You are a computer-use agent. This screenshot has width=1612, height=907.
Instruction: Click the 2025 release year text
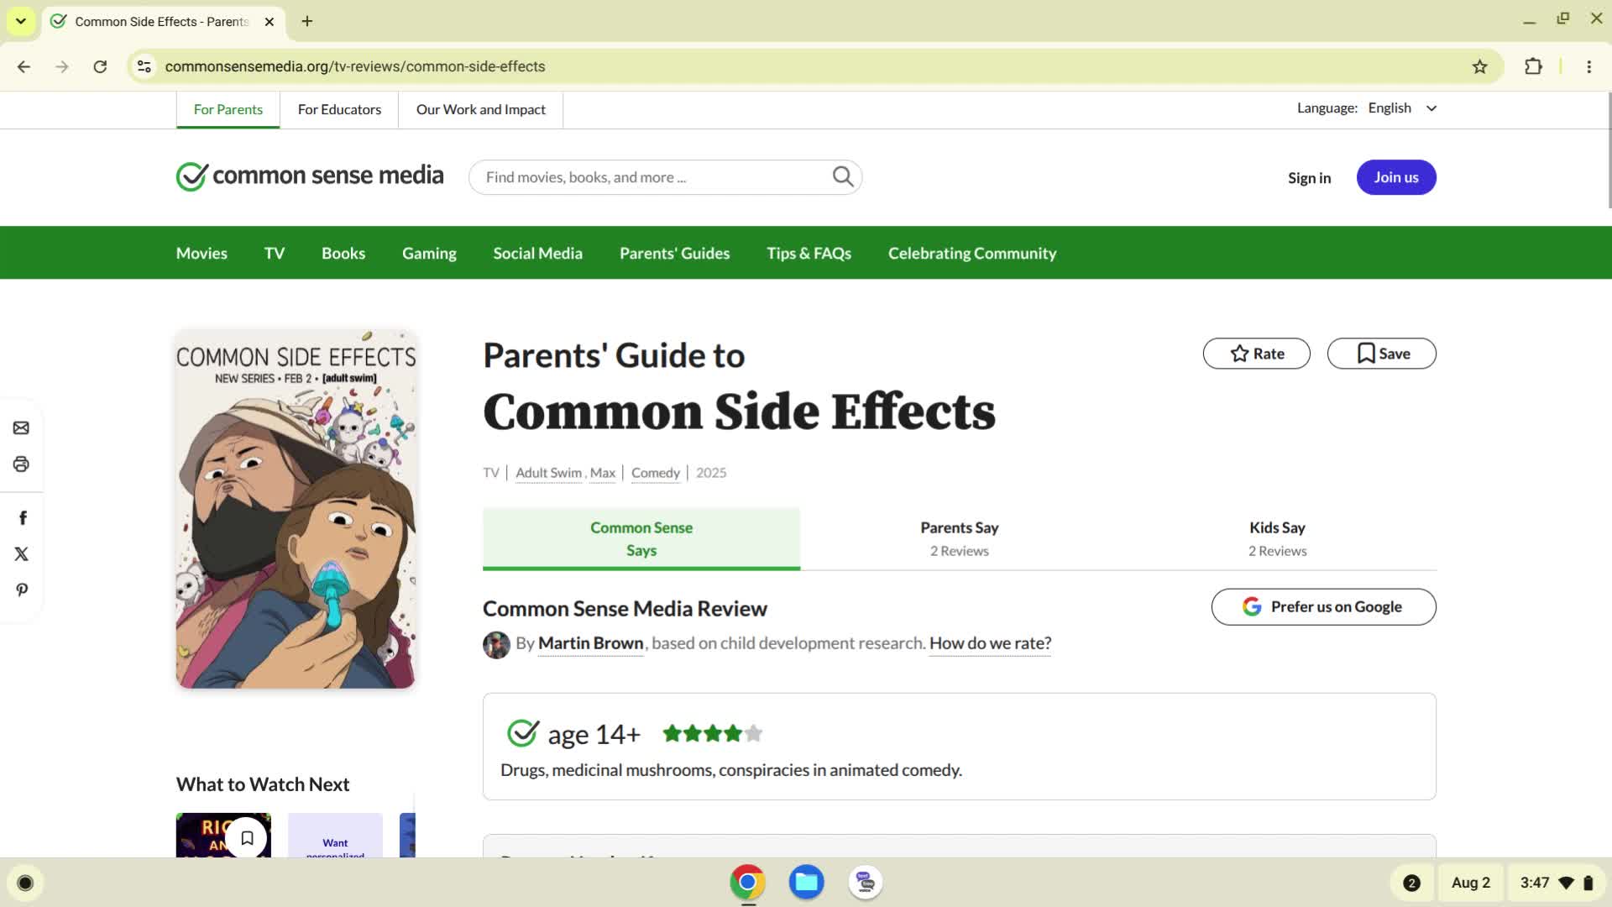pyautogui.click(x=711, y=473)
